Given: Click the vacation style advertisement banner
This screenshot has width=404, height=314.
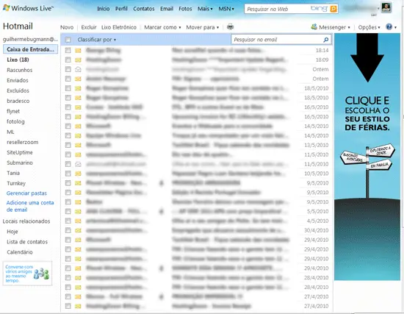Looking at the screenshot, I should (x=367, y=157).
